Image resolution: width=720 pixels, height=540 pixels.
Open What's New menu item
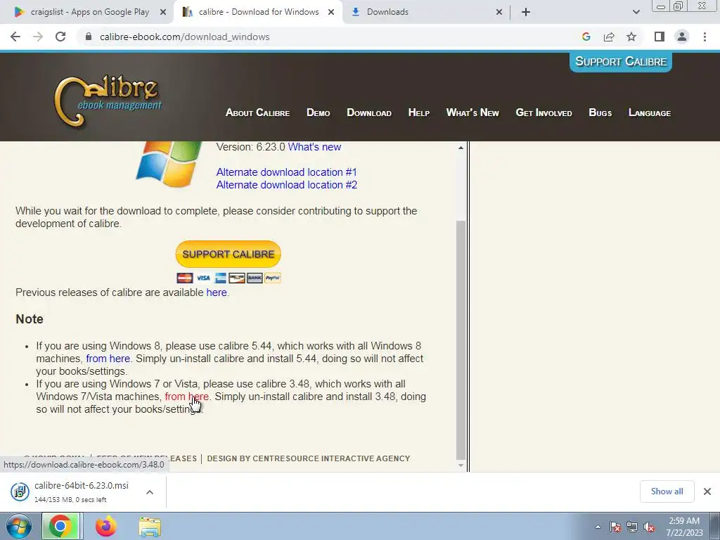[x=472, y=113]
